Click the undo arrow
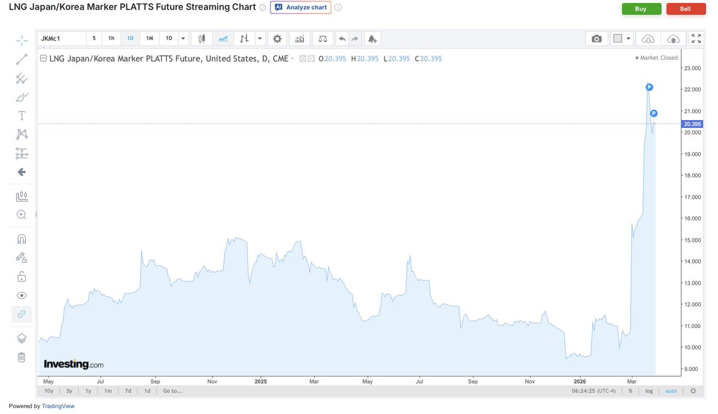 coord(342,38)
